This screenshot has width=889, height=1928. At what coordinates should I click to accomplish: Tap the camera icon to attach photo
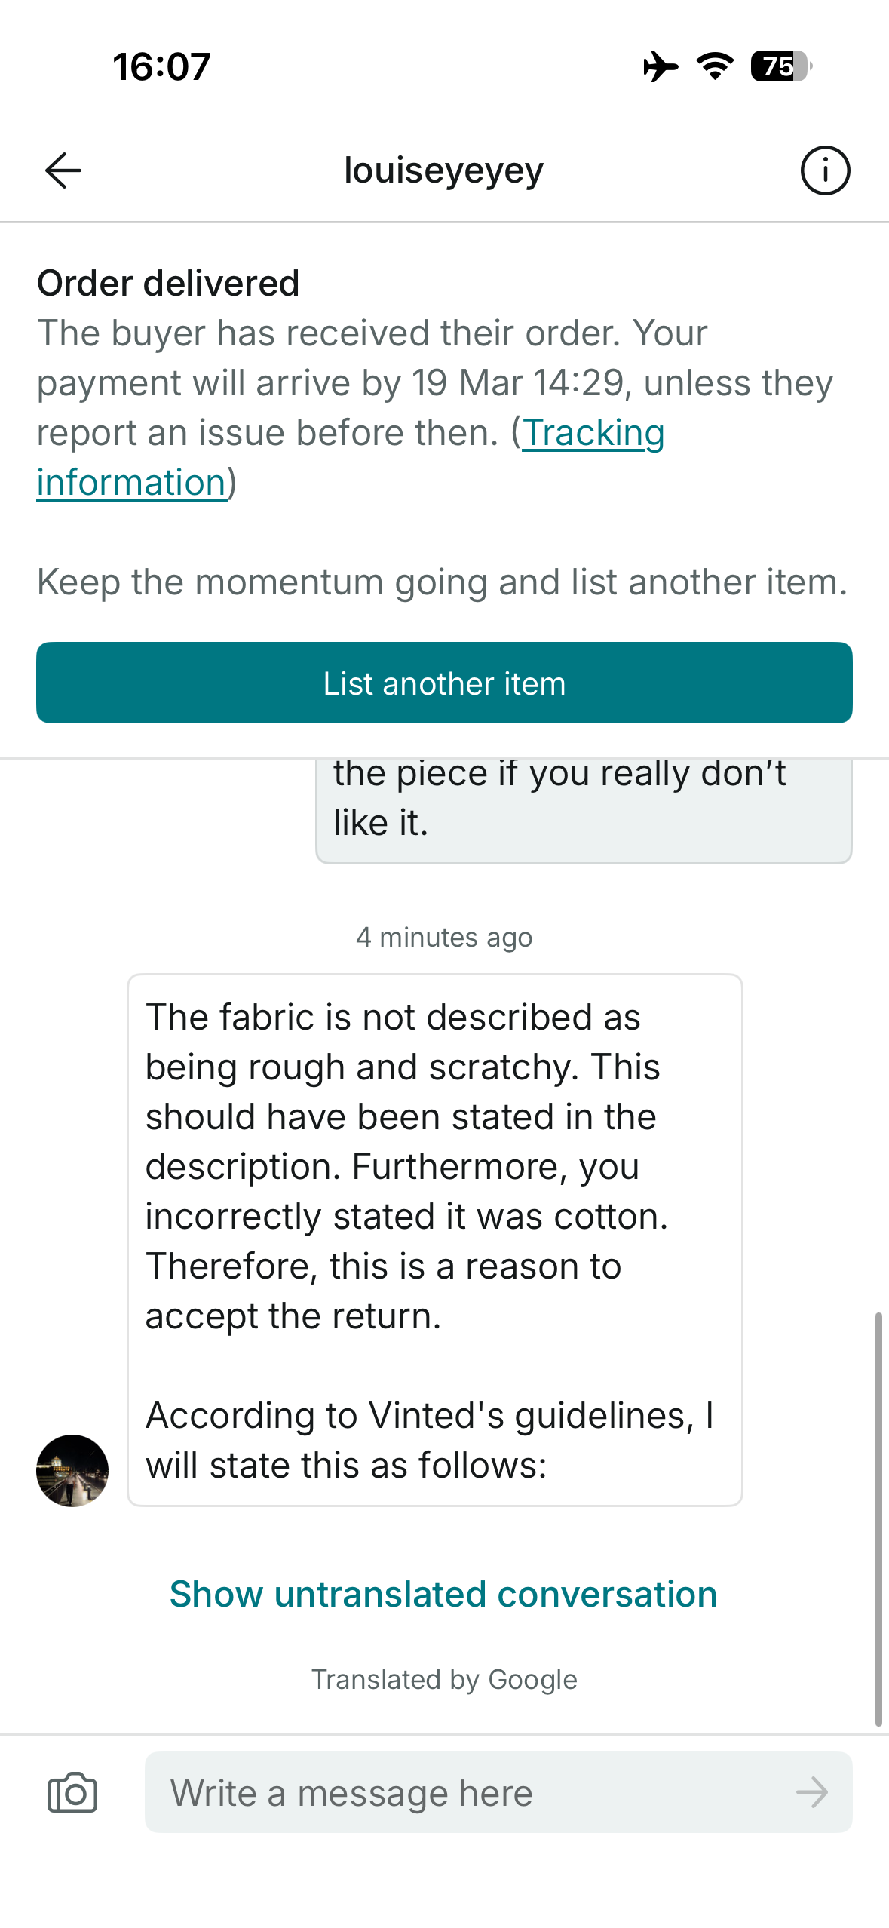(x=72, y=1792)
